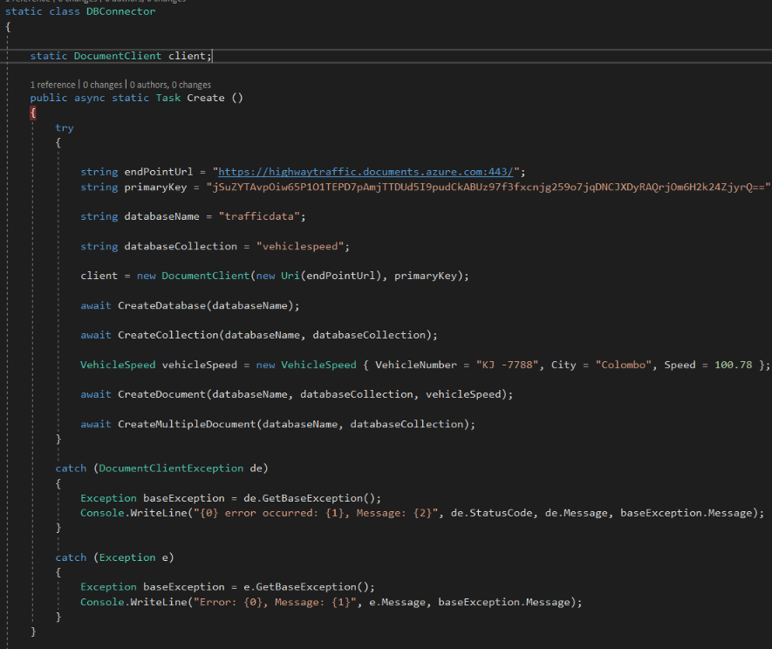Click the "Error: {0}, Message: {1}" string
The height and width of the screenshot is (649, 772).
275,602
